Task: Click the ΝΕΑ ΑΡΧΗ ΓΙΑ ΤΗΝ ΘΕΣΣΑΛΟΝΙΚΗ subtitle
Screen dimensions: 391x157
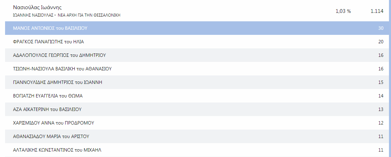Action: click(x=89, y=15)
